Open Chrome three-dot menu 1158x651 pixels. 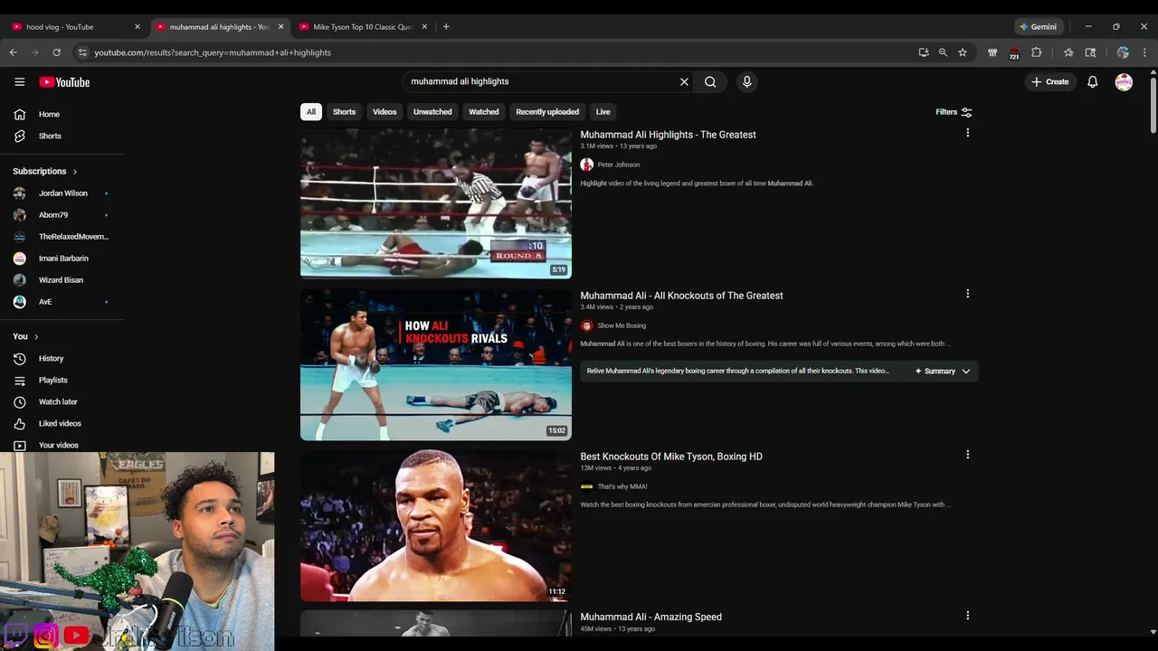pyautogui.click(x=1144, y=52)
